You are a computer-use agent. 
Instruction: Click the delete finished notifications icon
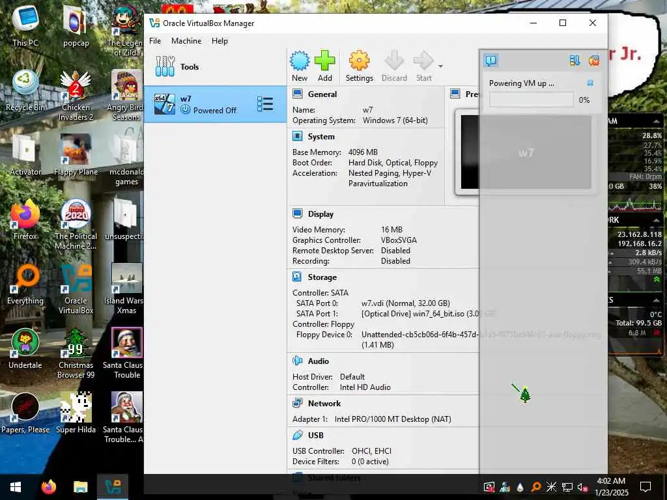coord(594,61)
